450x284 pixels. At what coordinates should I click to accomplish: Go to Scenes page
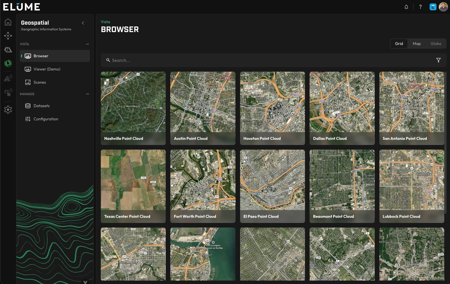(x=40, y=82)
